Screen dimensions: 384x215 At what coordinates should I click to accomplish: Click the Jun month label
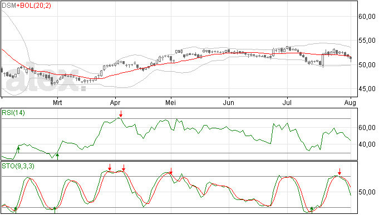click(229, 103)
